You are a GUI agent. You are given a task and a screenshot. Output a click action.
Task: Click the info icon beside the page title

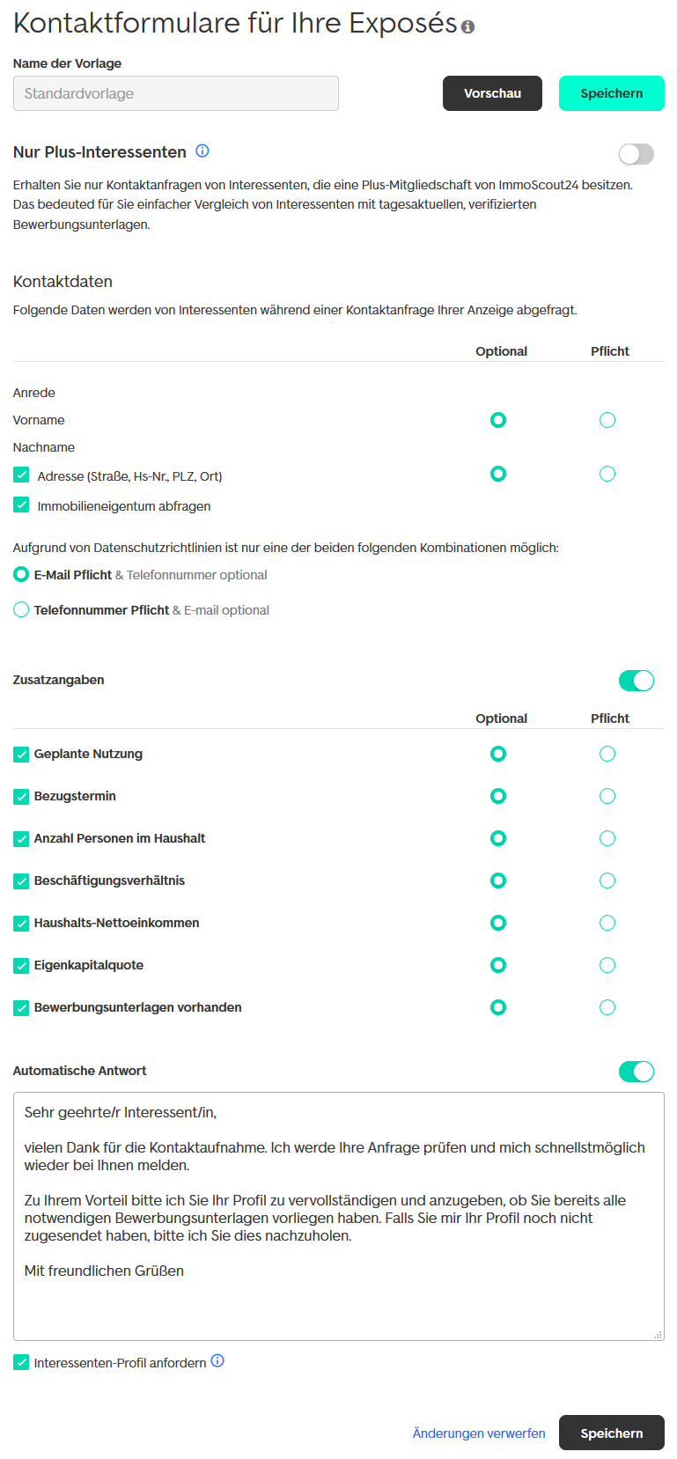click(x=467, y=27)
